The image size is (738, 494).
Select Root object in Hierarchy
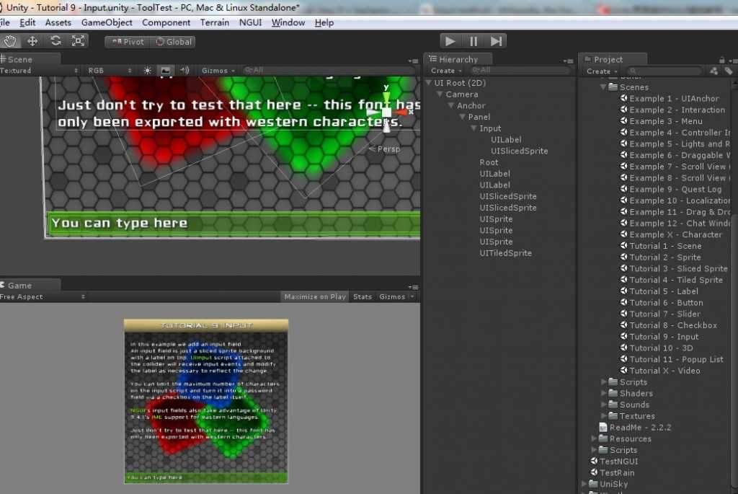(489, 162)
